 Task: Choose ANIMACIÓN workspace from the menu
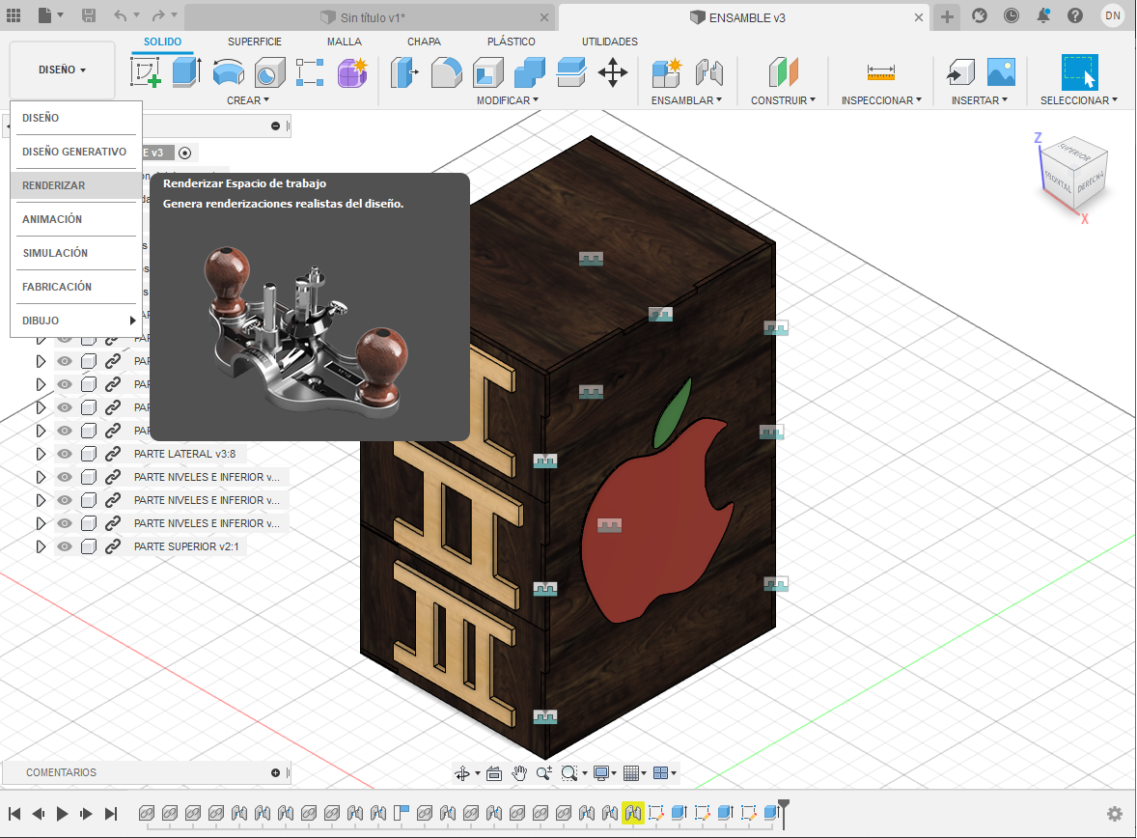point(76,219)
